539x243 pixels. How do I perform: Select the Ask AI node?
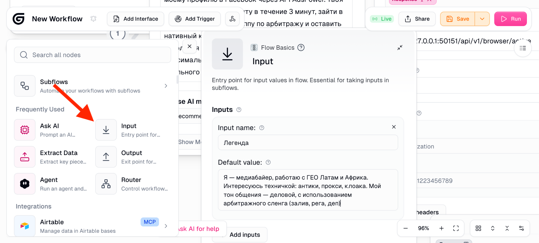point(49,130)
